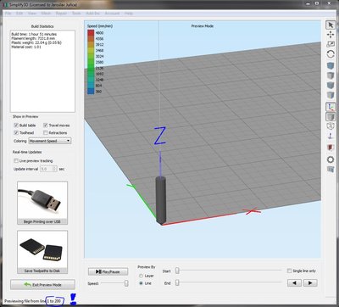The height and width of the screenshot is (307, 339).
Task: Select the translate (four-arrow) move tool
Action: tap(331, 35)
